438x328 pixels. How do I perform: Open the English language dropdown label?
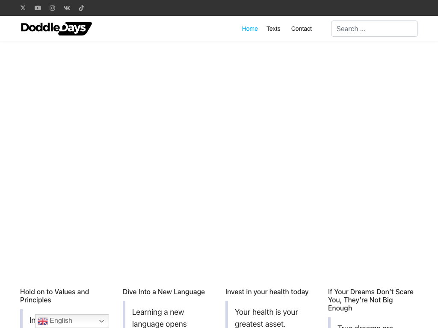(x=61, y=321)
